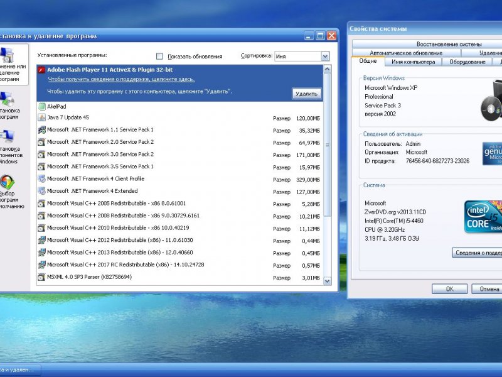Click the .NET Framework 2.0 Service Pack 2 icon
502x377 pixels.
(x=41, y=142)
